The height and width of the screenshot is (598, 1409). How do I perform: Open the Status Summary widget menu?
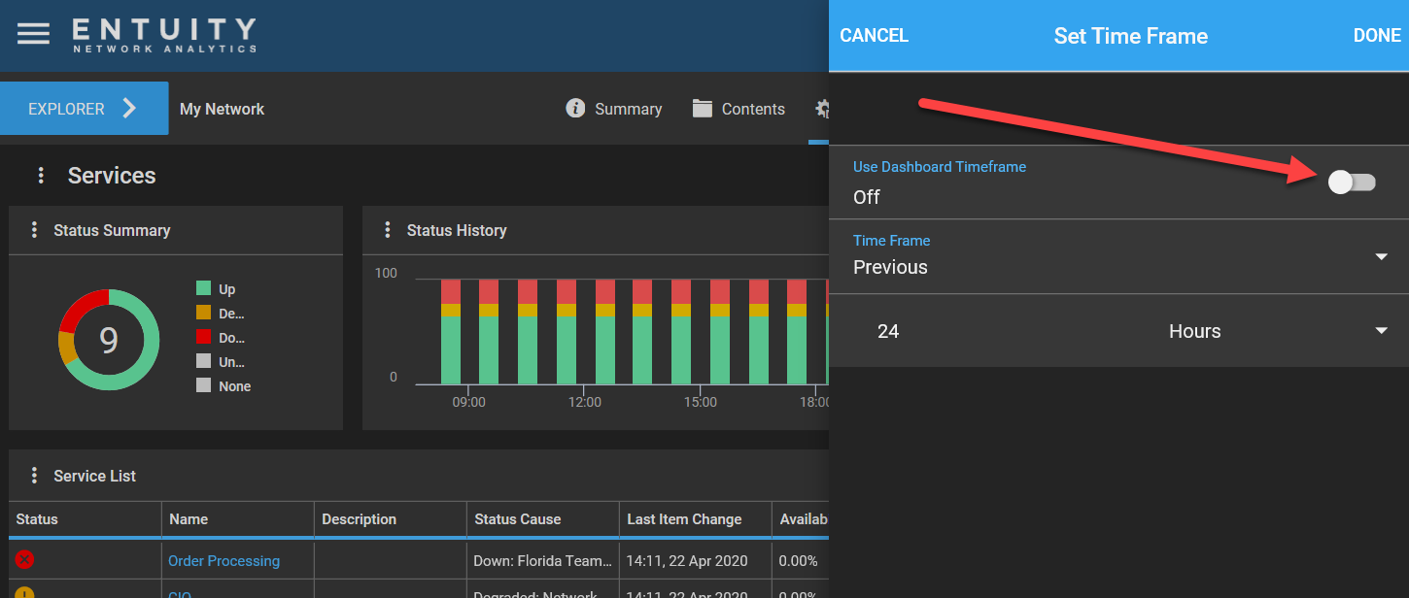pos(35,230)
